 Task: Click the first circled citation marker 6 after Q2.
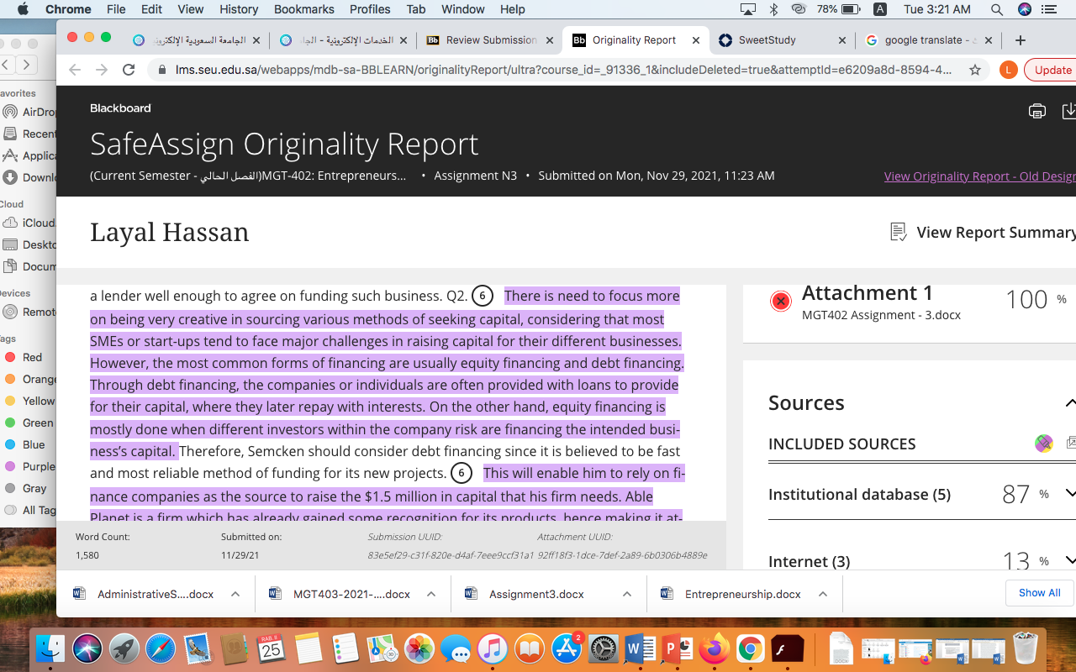tap(483, 296)
